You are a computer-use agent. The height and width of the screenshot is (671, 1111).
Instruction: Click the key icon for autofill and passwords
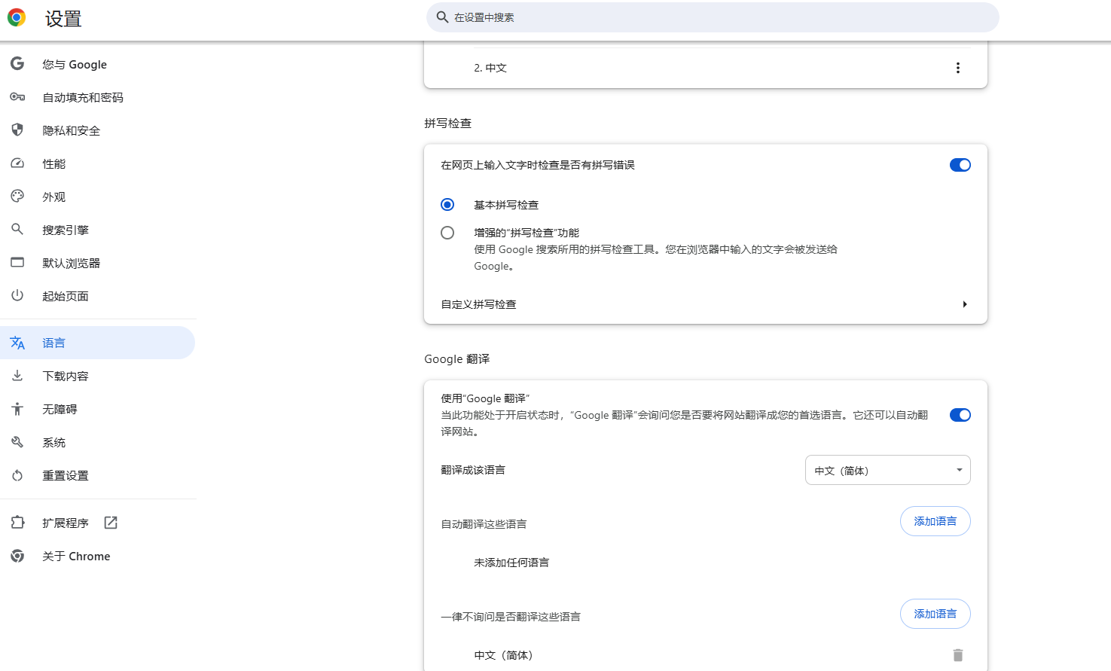[17, 97]
